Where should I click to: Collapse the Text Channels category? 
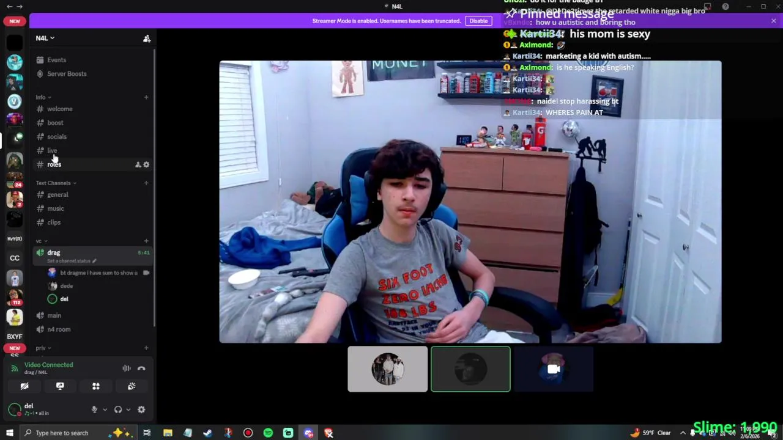click(56, 183)
